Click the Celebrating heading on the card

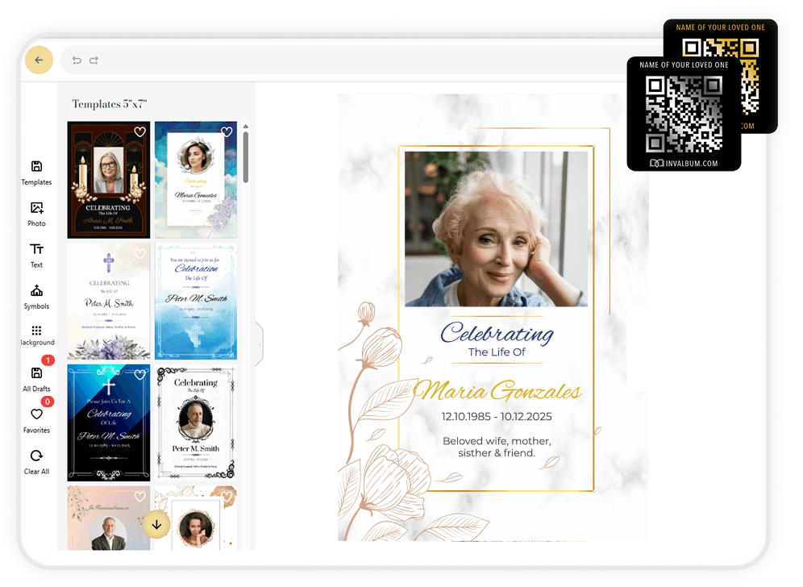click(x=497, y=332)
